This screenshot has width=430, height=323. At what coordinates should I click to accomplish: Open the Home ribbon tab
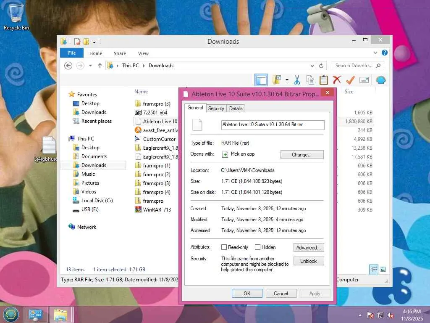point(96,53)
